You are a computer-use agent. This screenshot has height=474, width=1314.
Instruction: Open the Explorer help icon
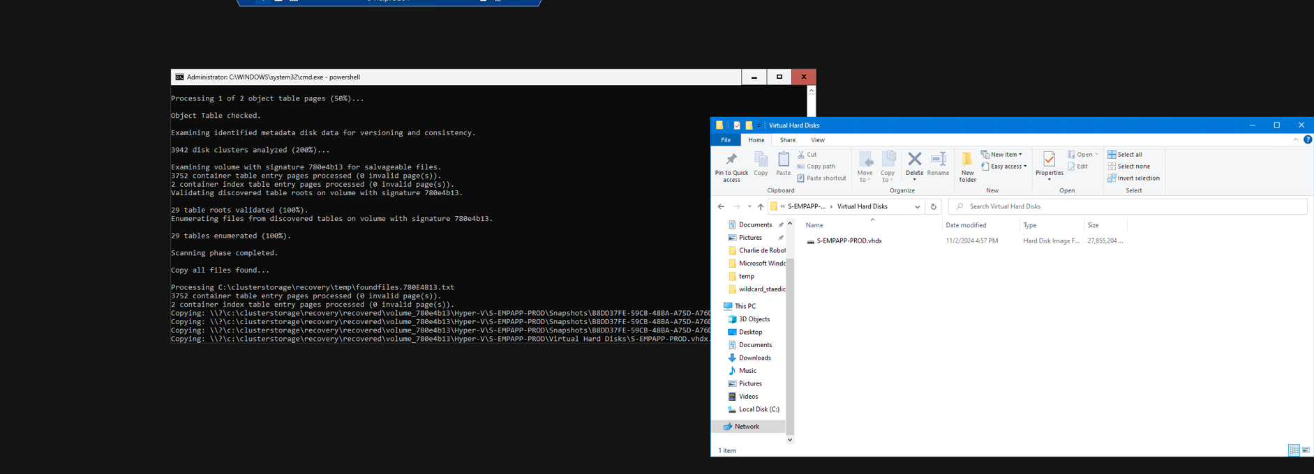coord(1308,139)
